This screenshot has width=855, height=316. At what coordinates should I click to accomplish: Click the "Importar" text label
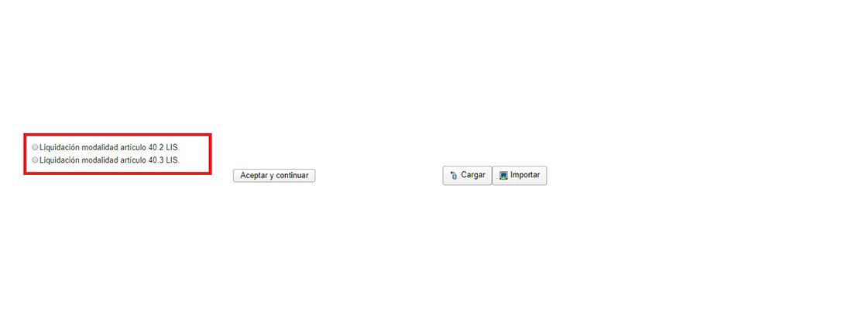tap(525, 175)
